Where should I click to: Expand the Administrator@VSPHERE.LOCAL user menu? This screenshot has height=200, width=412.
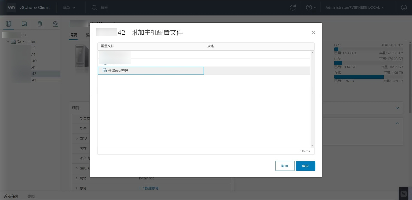(x=355, y=8)
